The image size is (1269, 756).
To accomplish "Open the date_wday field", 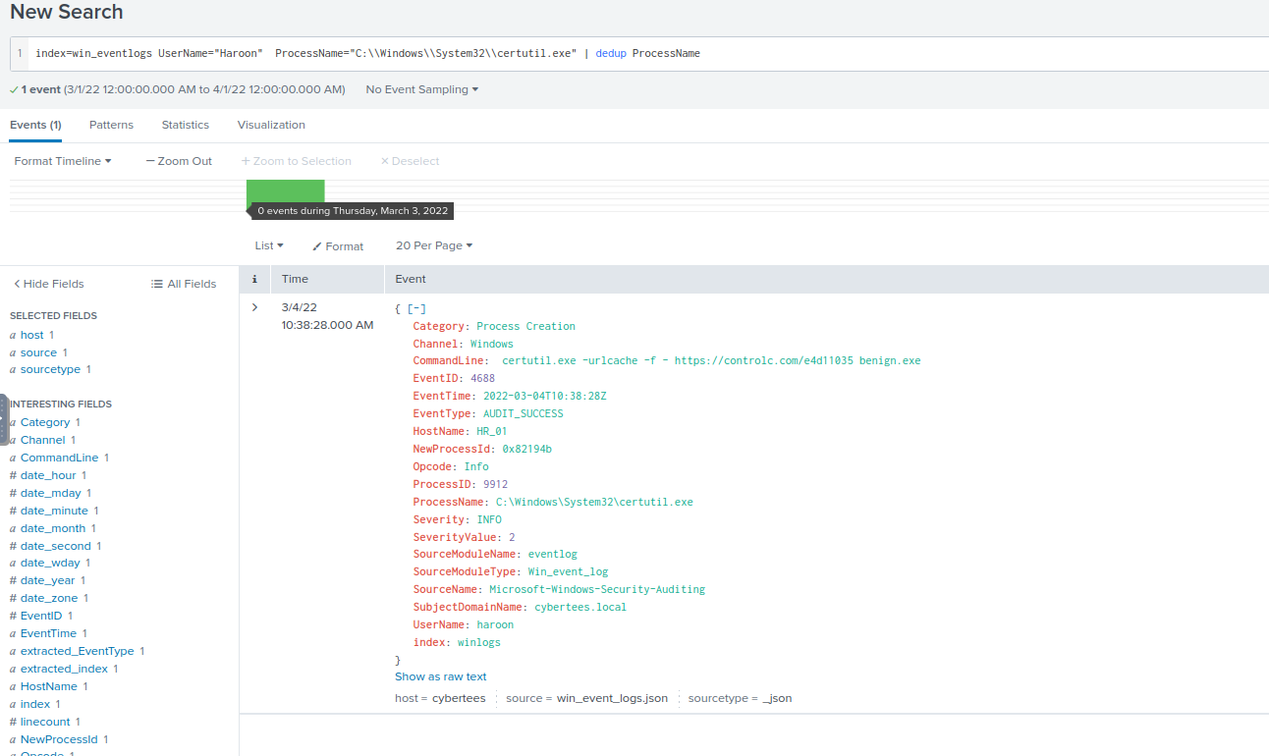I will (49, 563).
